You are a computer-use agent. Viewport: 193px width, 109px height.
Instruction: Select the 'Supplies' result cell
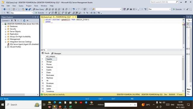coord(51,59)
